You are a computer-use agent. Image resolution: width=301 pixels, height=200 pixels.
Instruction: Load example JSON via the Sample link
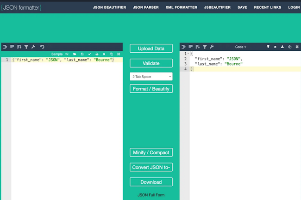coord(56,54)
